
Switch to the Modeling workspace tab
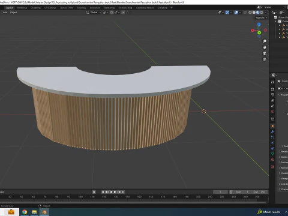coord(22,8)
